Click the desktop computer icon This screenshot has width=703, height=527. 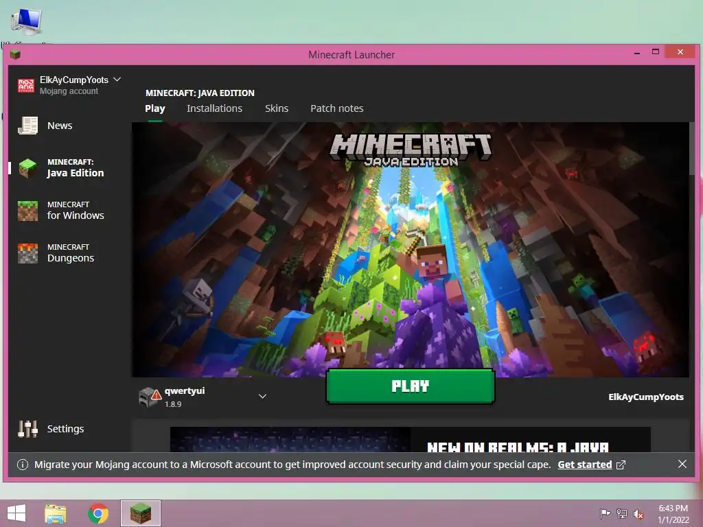click(x=27, y=21)
